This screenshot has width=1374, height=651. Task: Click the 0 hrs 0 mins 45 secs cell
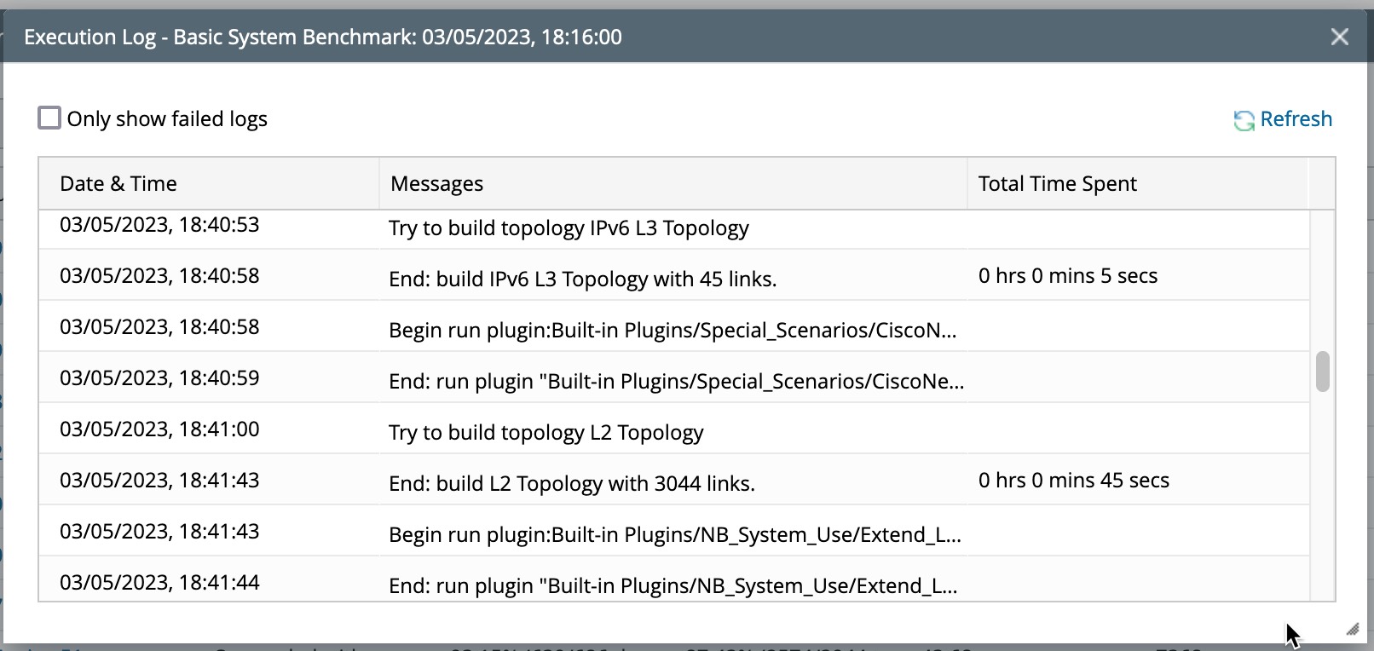coord(1073,481)
